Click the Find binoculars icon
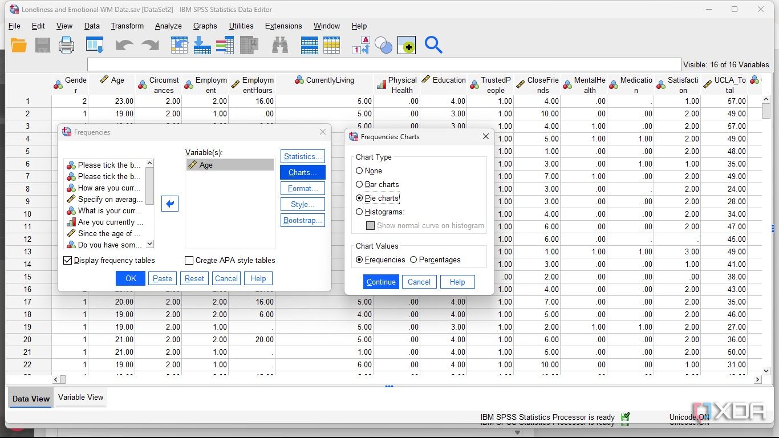Viewport: 779px width, 438px height. click(280, 45)
